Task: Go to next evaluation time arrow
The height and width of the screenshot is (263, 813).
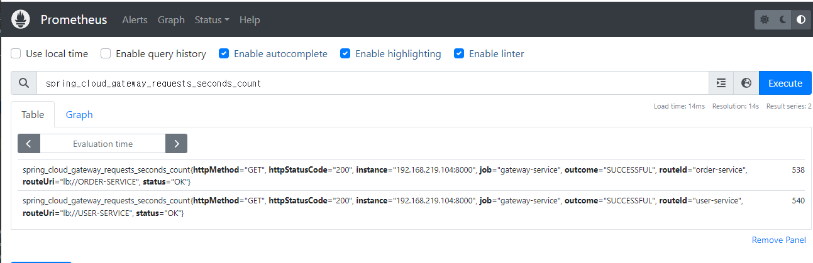Action: (176, 144)
